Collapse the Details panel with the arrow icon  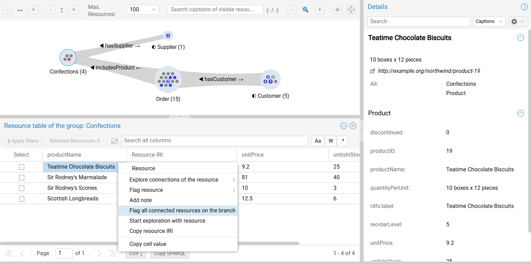[524, 7]
